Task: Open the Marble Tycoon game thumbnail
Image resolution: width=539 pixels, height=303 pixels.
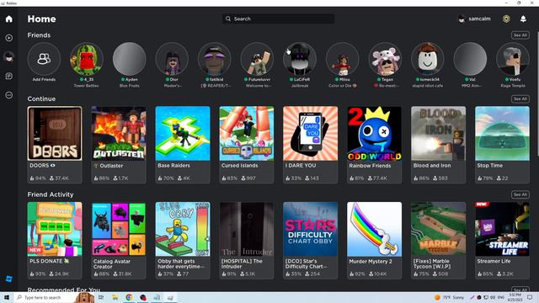Action: coord(438,229)
